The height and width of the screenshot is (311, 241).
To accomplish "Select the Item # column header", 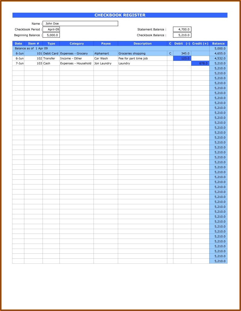I will click(x=33, y=44).
